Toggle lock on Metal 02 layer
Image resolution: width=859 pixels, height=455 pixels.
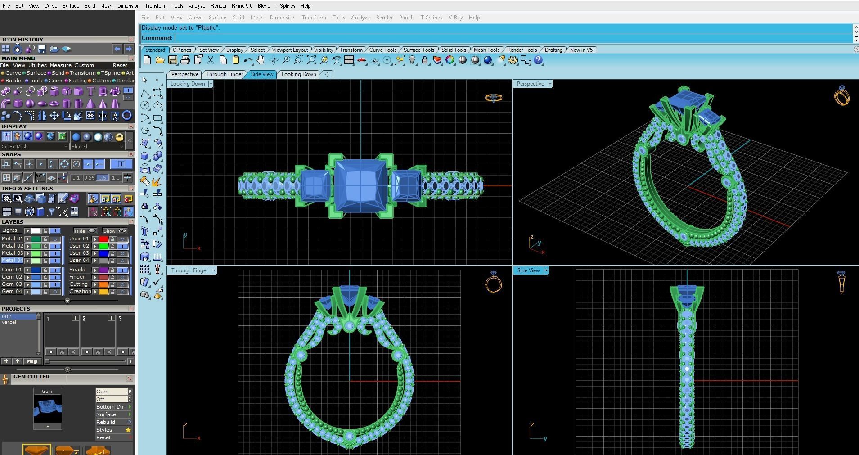45,246
